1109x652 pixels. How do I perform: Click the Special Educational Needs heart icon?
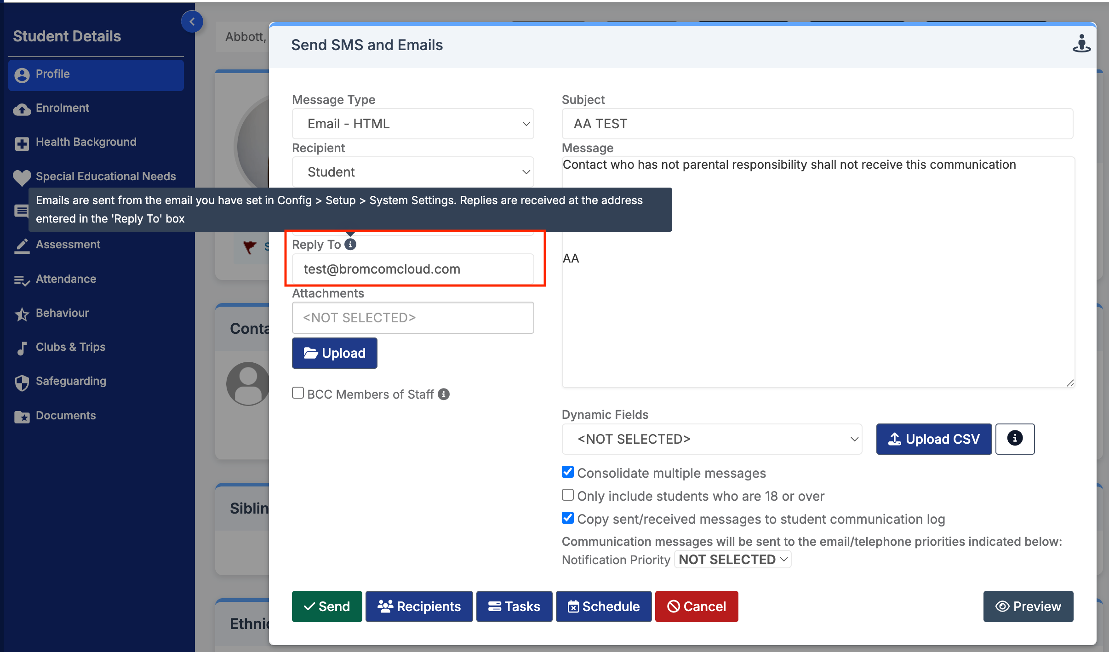coord(22,178)
